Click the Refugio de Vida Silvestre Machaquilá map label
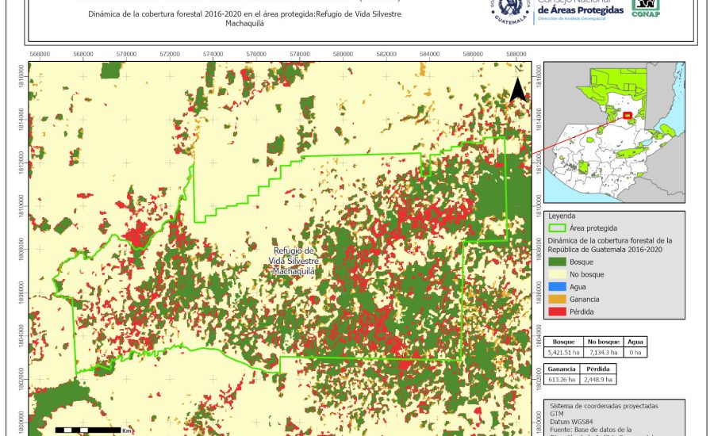Viewport: 714px width, 436px height. click(293, 261)
